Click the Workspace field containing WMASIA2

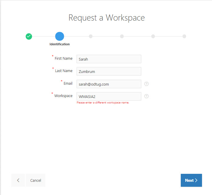109,96
